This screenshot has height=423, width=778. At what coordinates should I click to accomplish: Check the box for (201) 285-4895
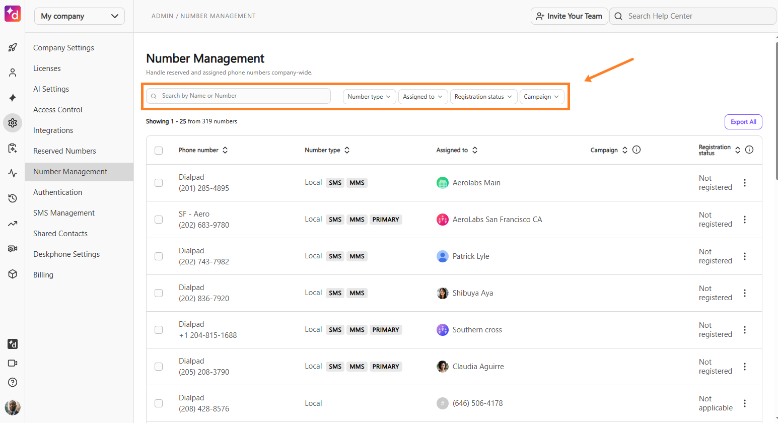(x=159, y=183)
